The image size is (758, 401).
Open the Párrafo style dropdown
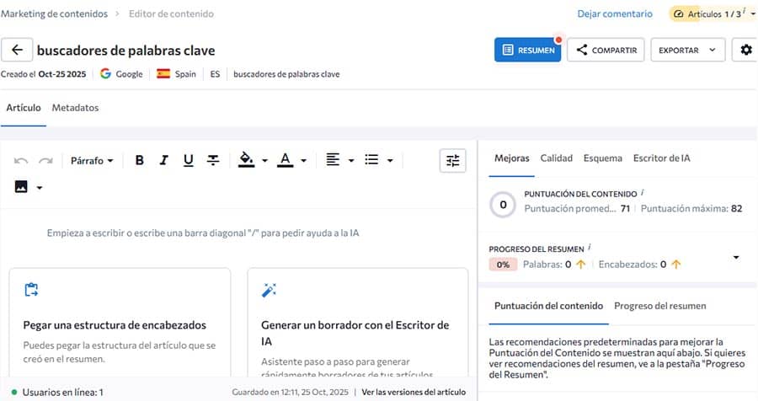(92, 160)
